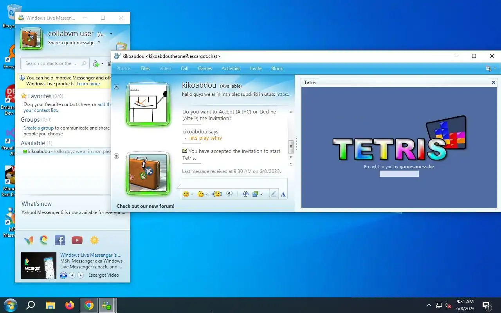Click the info icon in improve Messenger banner
This screenshot has width=501, height=313.
click(22, 78)
